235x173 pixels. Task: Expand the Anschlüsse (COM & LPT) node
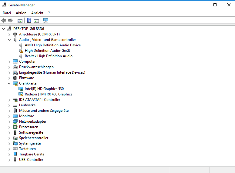click(9, 35)
